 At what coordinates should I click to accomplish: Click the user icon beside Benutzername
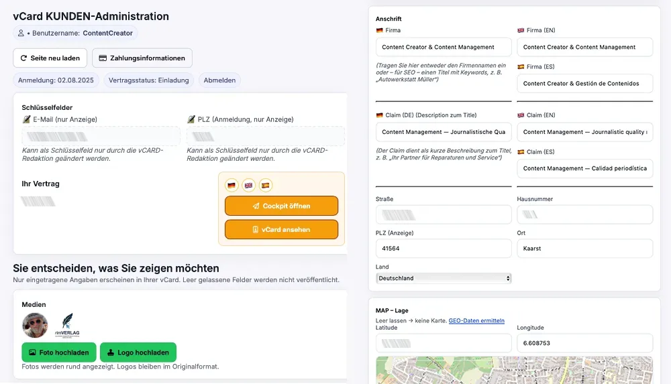click(x=21, y=33)
